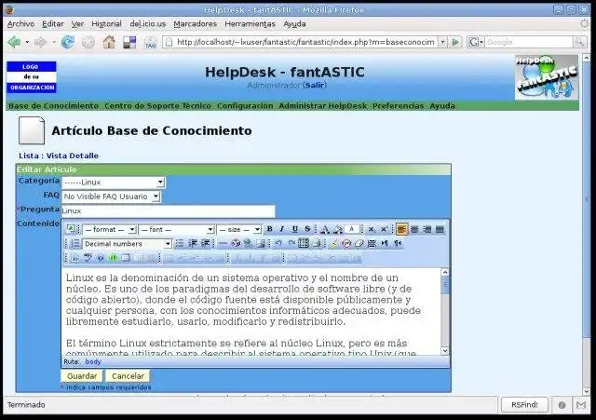
Task: Click the redo icon in editor toolbar
Action: coord(291,244)
